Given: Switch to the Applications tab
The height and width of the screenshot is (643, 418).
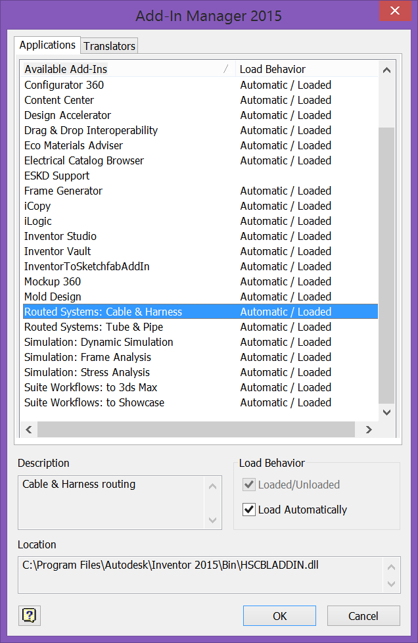Looking at the screenshot, I should tap(47, 45).
